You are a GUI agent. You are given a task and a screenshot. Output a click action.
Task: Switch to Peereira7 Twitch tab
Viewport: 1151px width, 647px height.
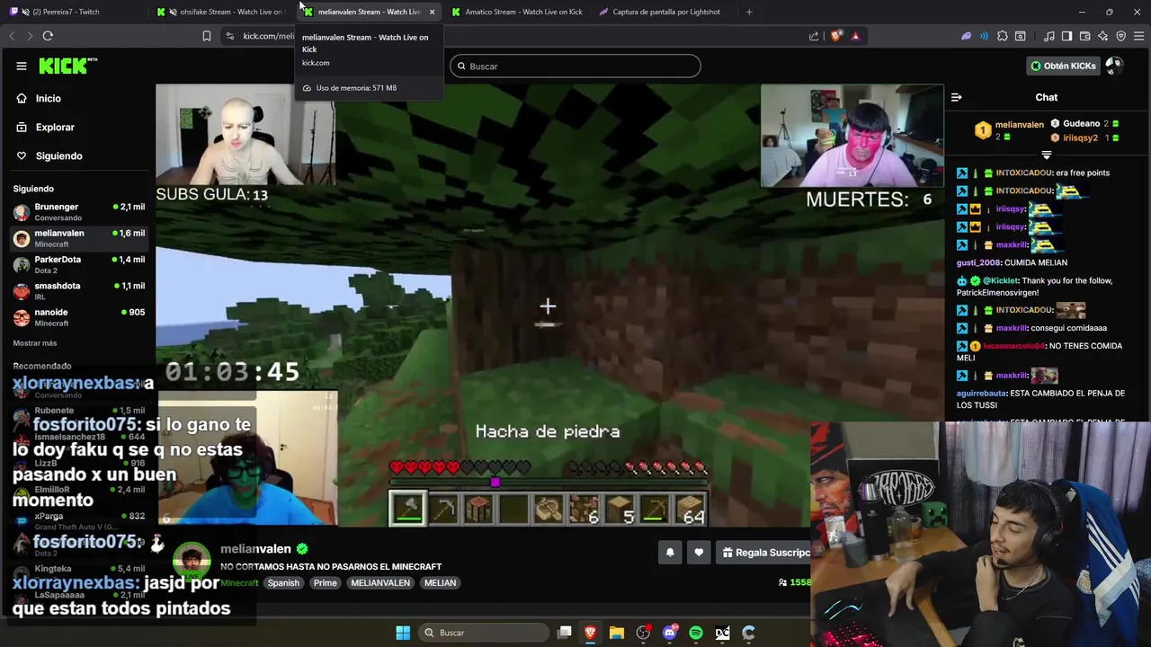coord(75,12)
